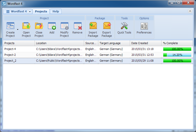Sort by Projects column header

point(19,43)
